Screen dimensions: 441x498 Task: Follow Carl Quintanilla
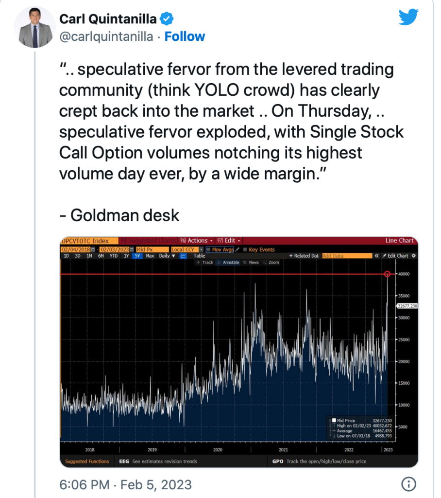[185, 36]
